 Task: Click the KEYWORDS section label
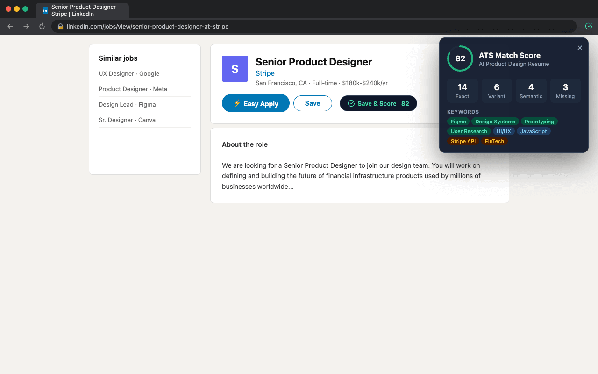tap(463, 112)
